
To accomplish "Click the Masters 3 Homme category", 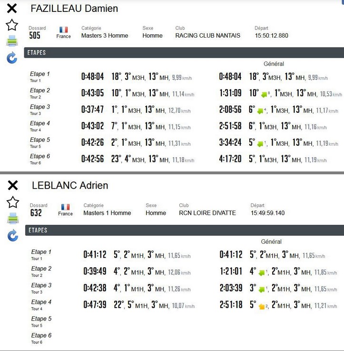I will click(x=105, y=35).
